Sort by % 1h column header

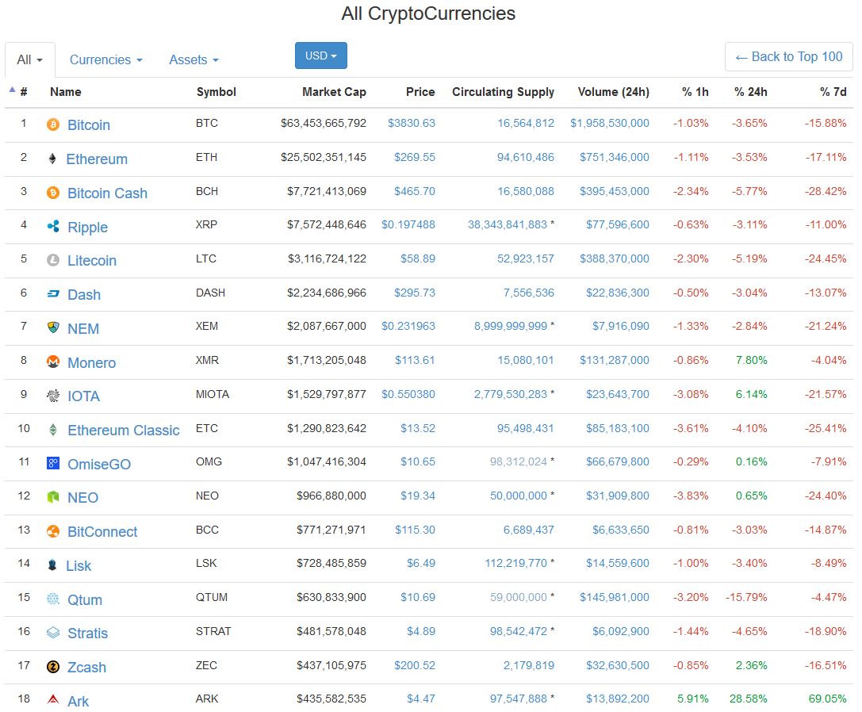tap(695, 92)
